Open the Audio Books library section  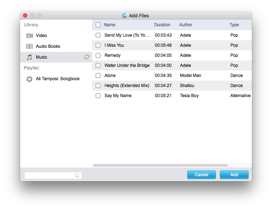[x=48, y=46]
